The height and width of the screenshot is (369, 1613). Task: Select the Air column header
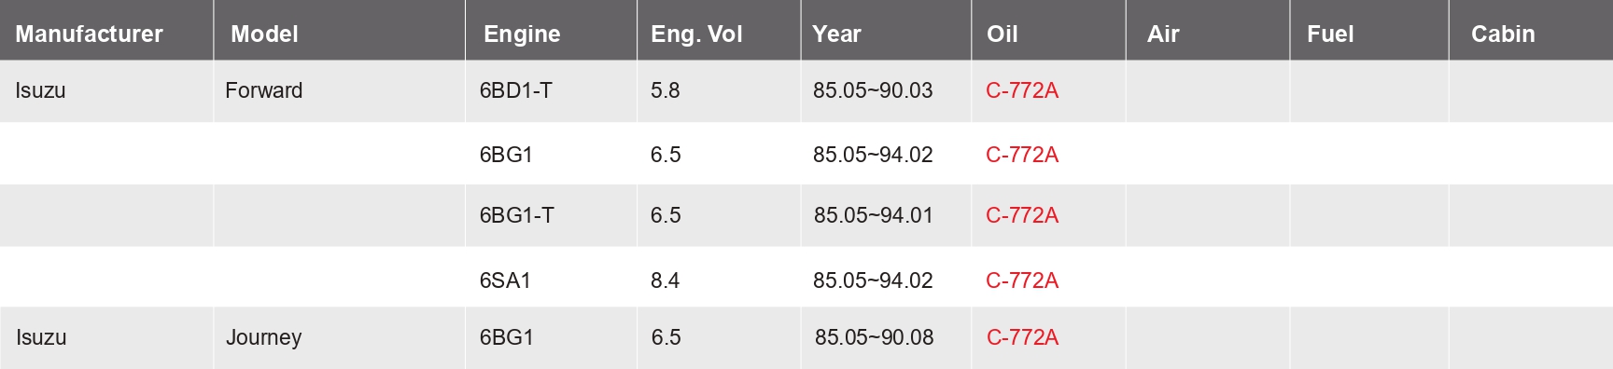(1163, 34)
